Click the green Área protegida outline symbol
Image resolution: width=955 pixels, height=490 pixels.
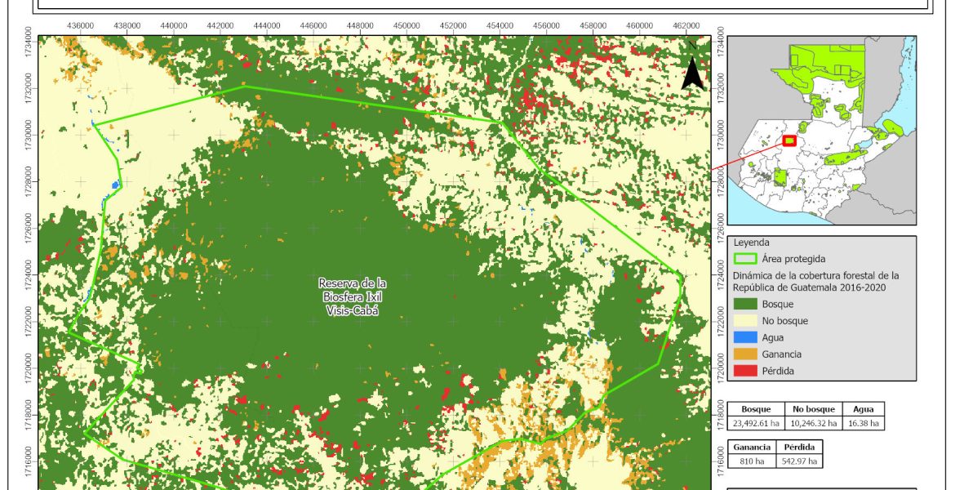[x=746, y=259]
